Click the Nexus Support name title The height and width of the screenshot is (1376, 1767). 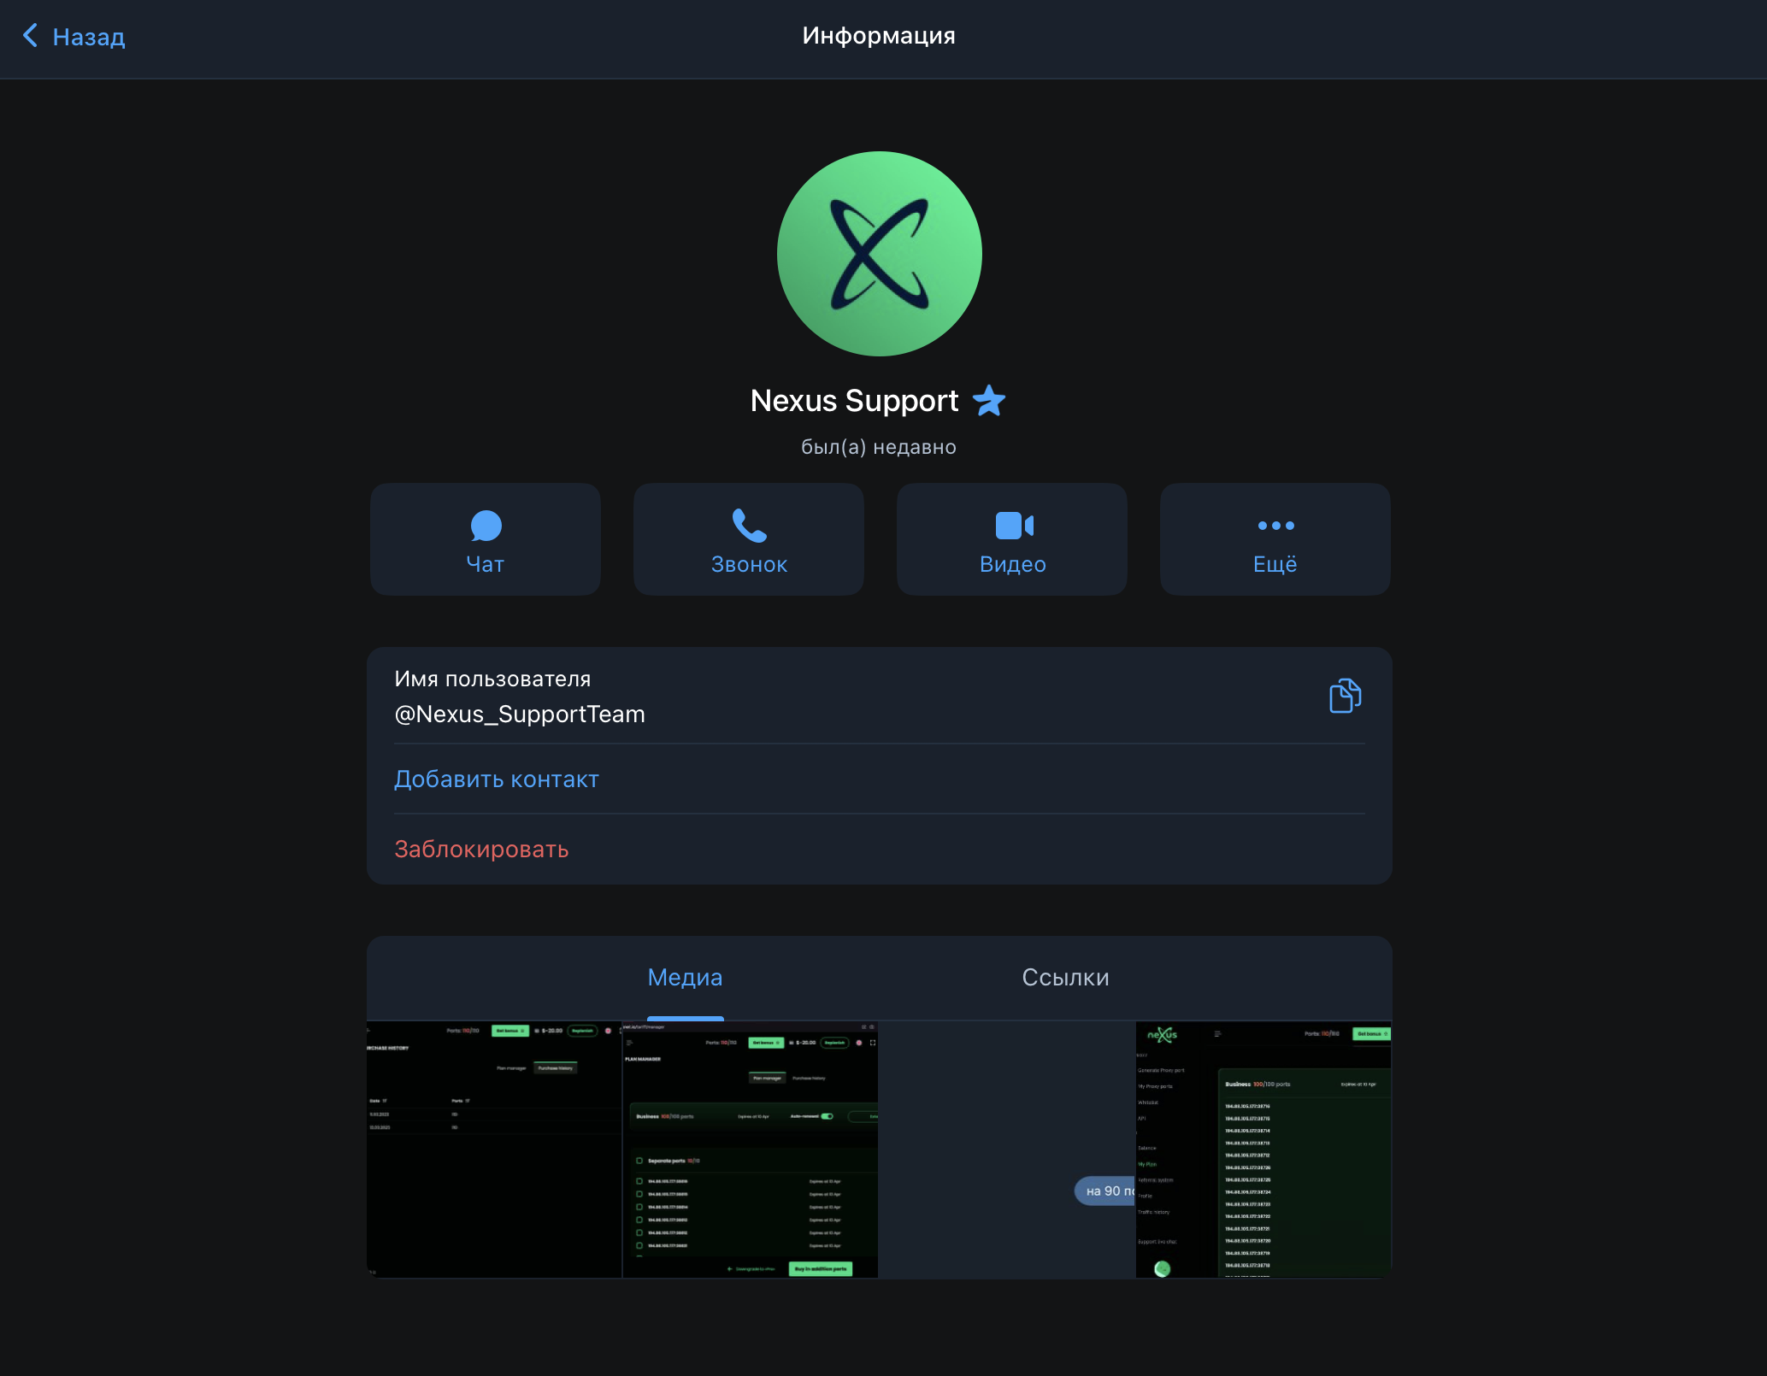(x=854, y=401)
